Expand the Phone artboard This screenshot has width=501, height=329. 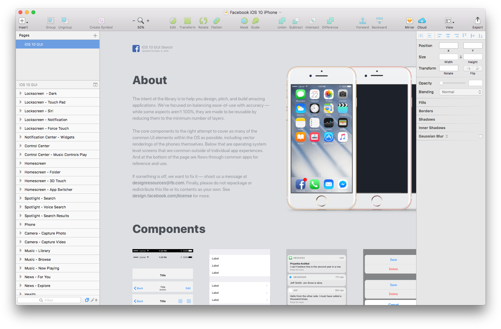click(x=20, y=224)
